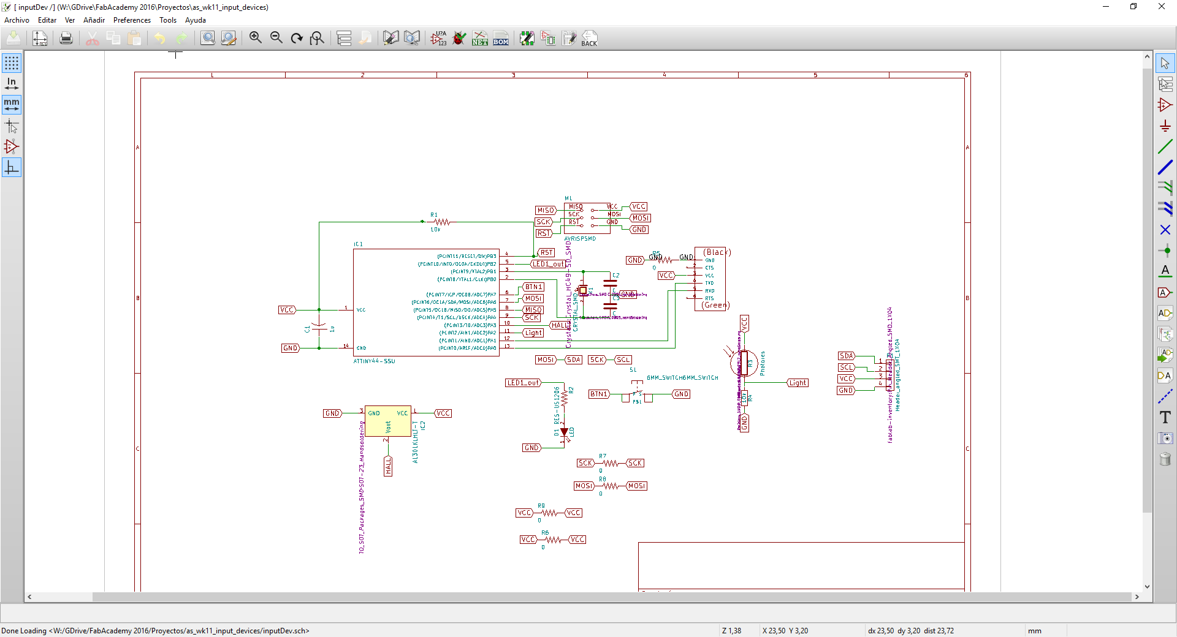Image resolution: width=1177 pixels, height=637 pixels.
Task: Toggle hidden pins display
Action: tap(12, 146)
